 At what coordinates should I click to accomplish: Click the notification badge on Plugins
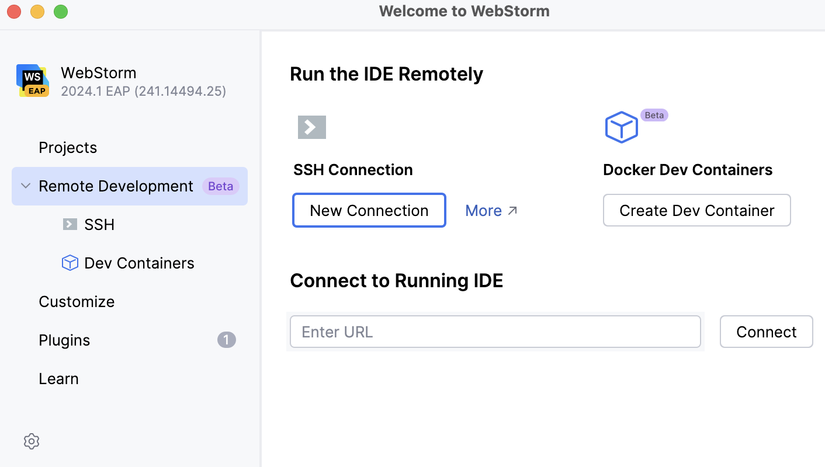[227, 340]
